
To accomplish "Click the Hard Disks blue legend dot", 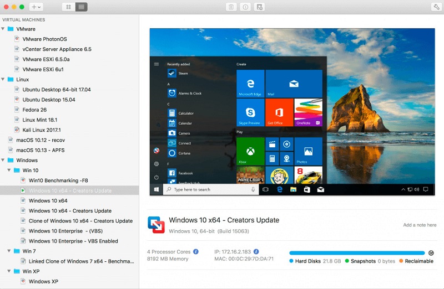I will click(x=291, y=261).
